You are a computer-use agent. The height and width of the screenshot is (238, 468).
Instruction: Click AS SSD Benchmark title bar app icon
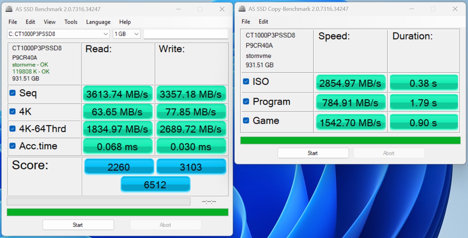9,9
